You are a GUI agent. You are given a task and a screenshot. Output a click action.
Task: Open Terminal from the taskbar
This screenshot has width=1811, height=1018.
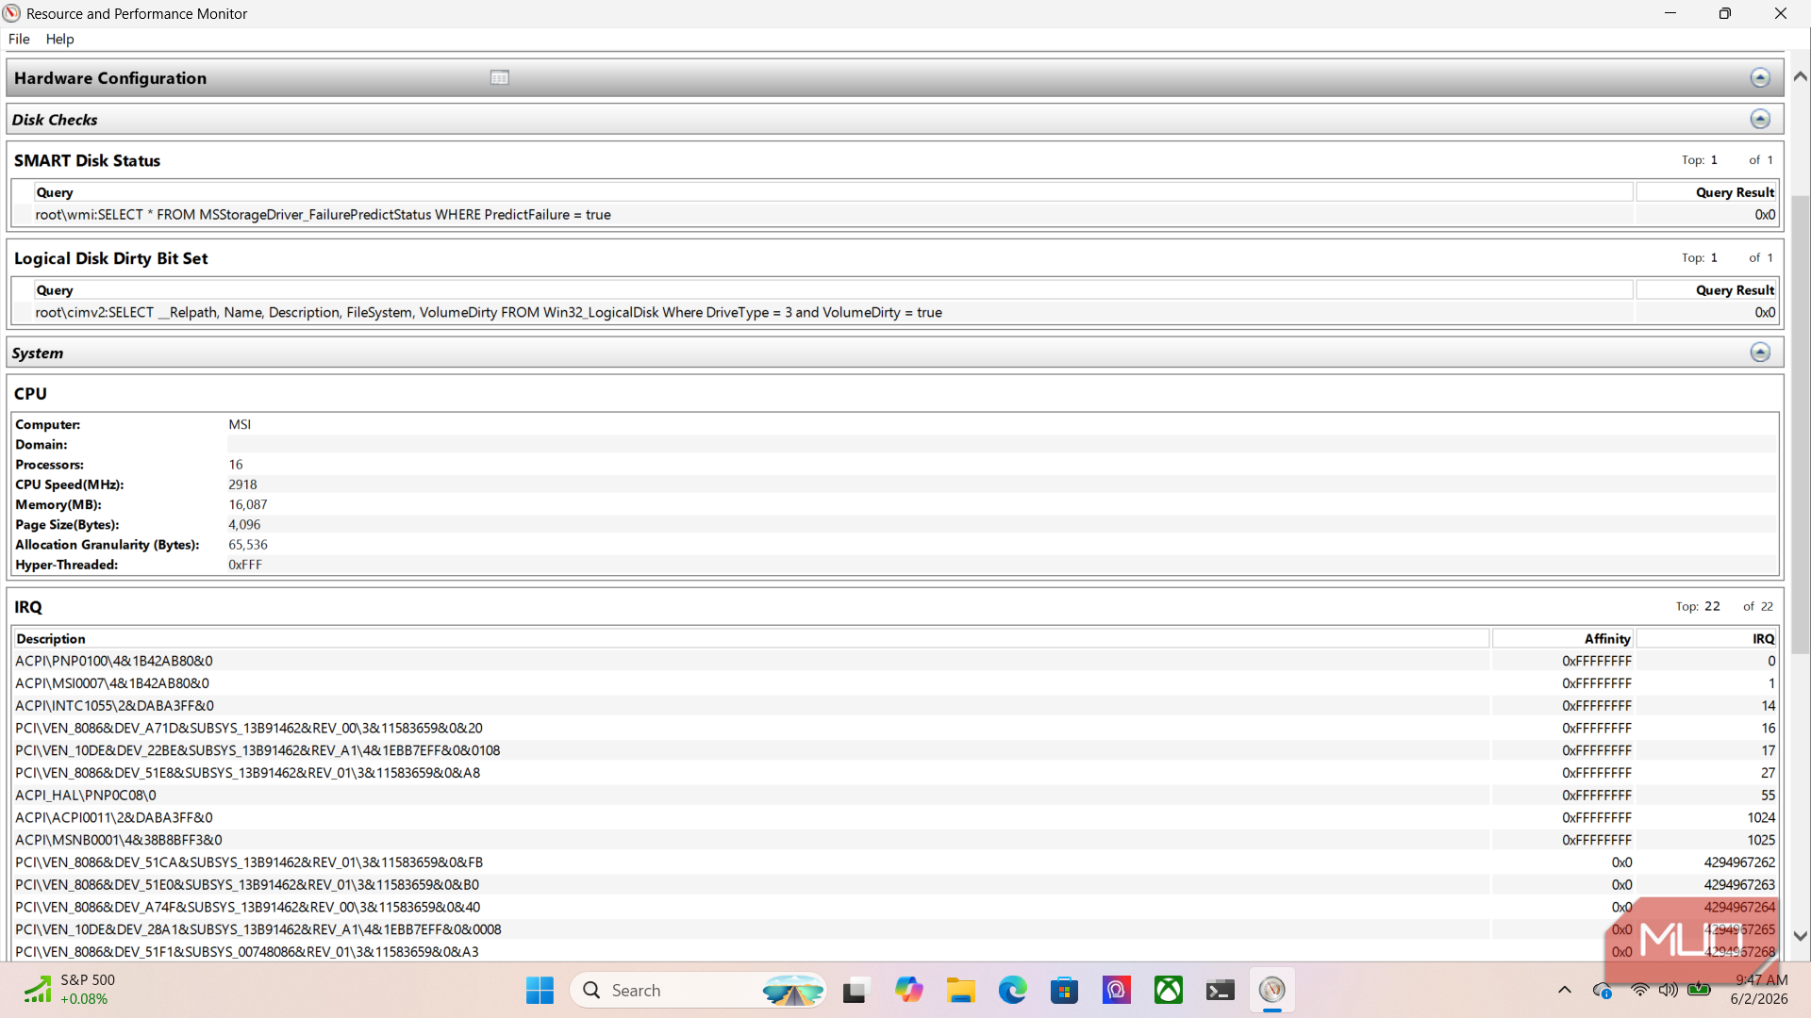tap(1221, 991)
